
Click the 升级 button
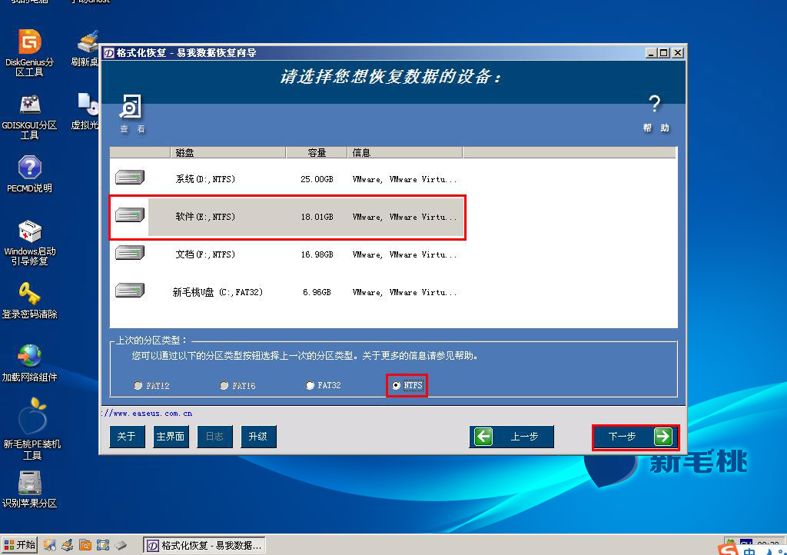tap(258, 437)
